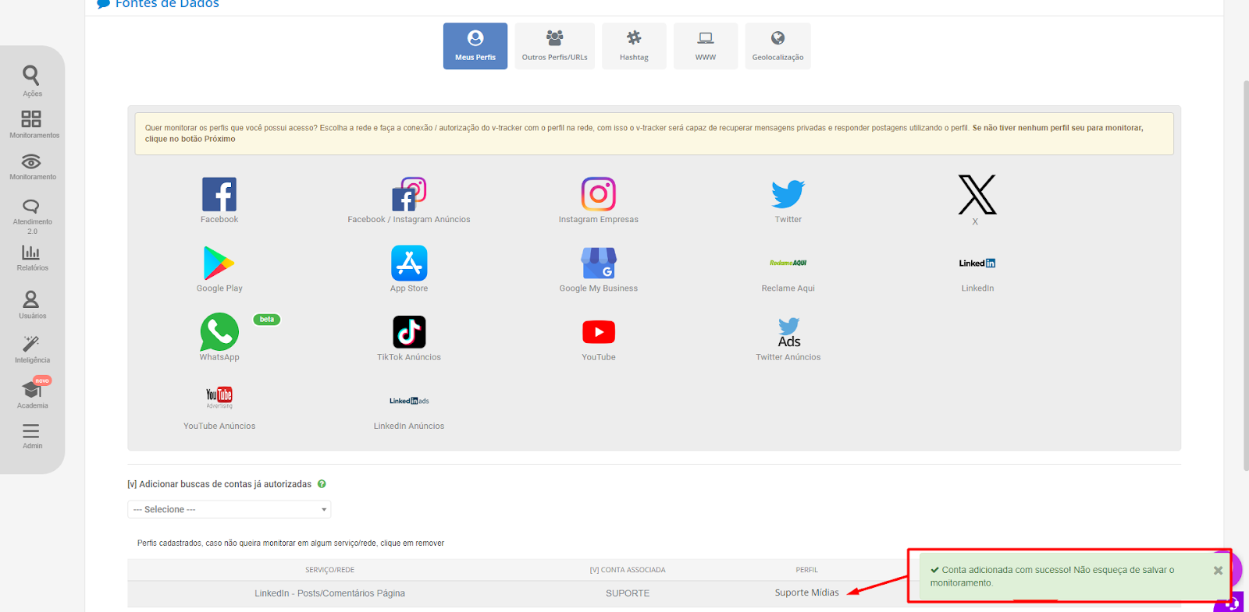Open Admin hamburger menu icon
The width and height of the screenshot is (1249, 612).
coord(31,431)
